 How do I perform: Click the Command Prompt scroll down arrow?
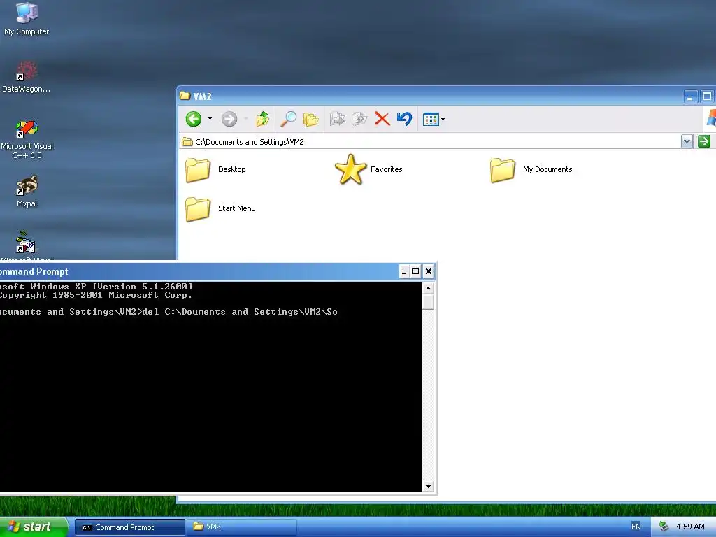click(x=428, y=487)
